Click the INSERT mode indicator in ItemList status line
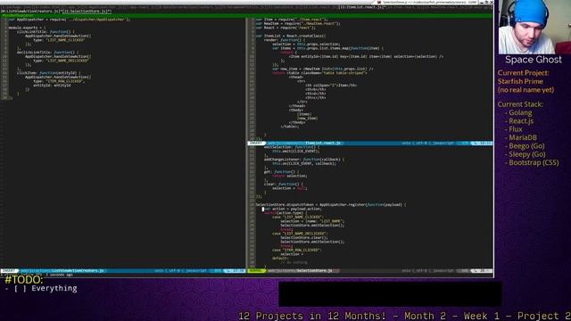The height and width of the screenshot is (321, 571). coord(256,143)
